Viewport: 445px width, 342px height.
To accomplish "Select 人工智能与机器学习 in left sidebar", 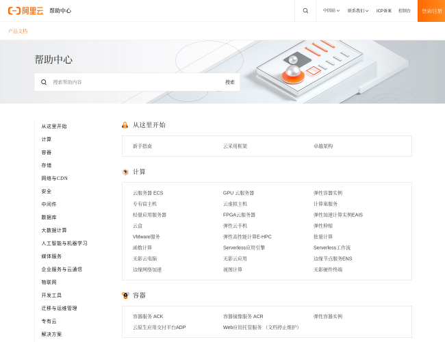I will coord(64,244).
